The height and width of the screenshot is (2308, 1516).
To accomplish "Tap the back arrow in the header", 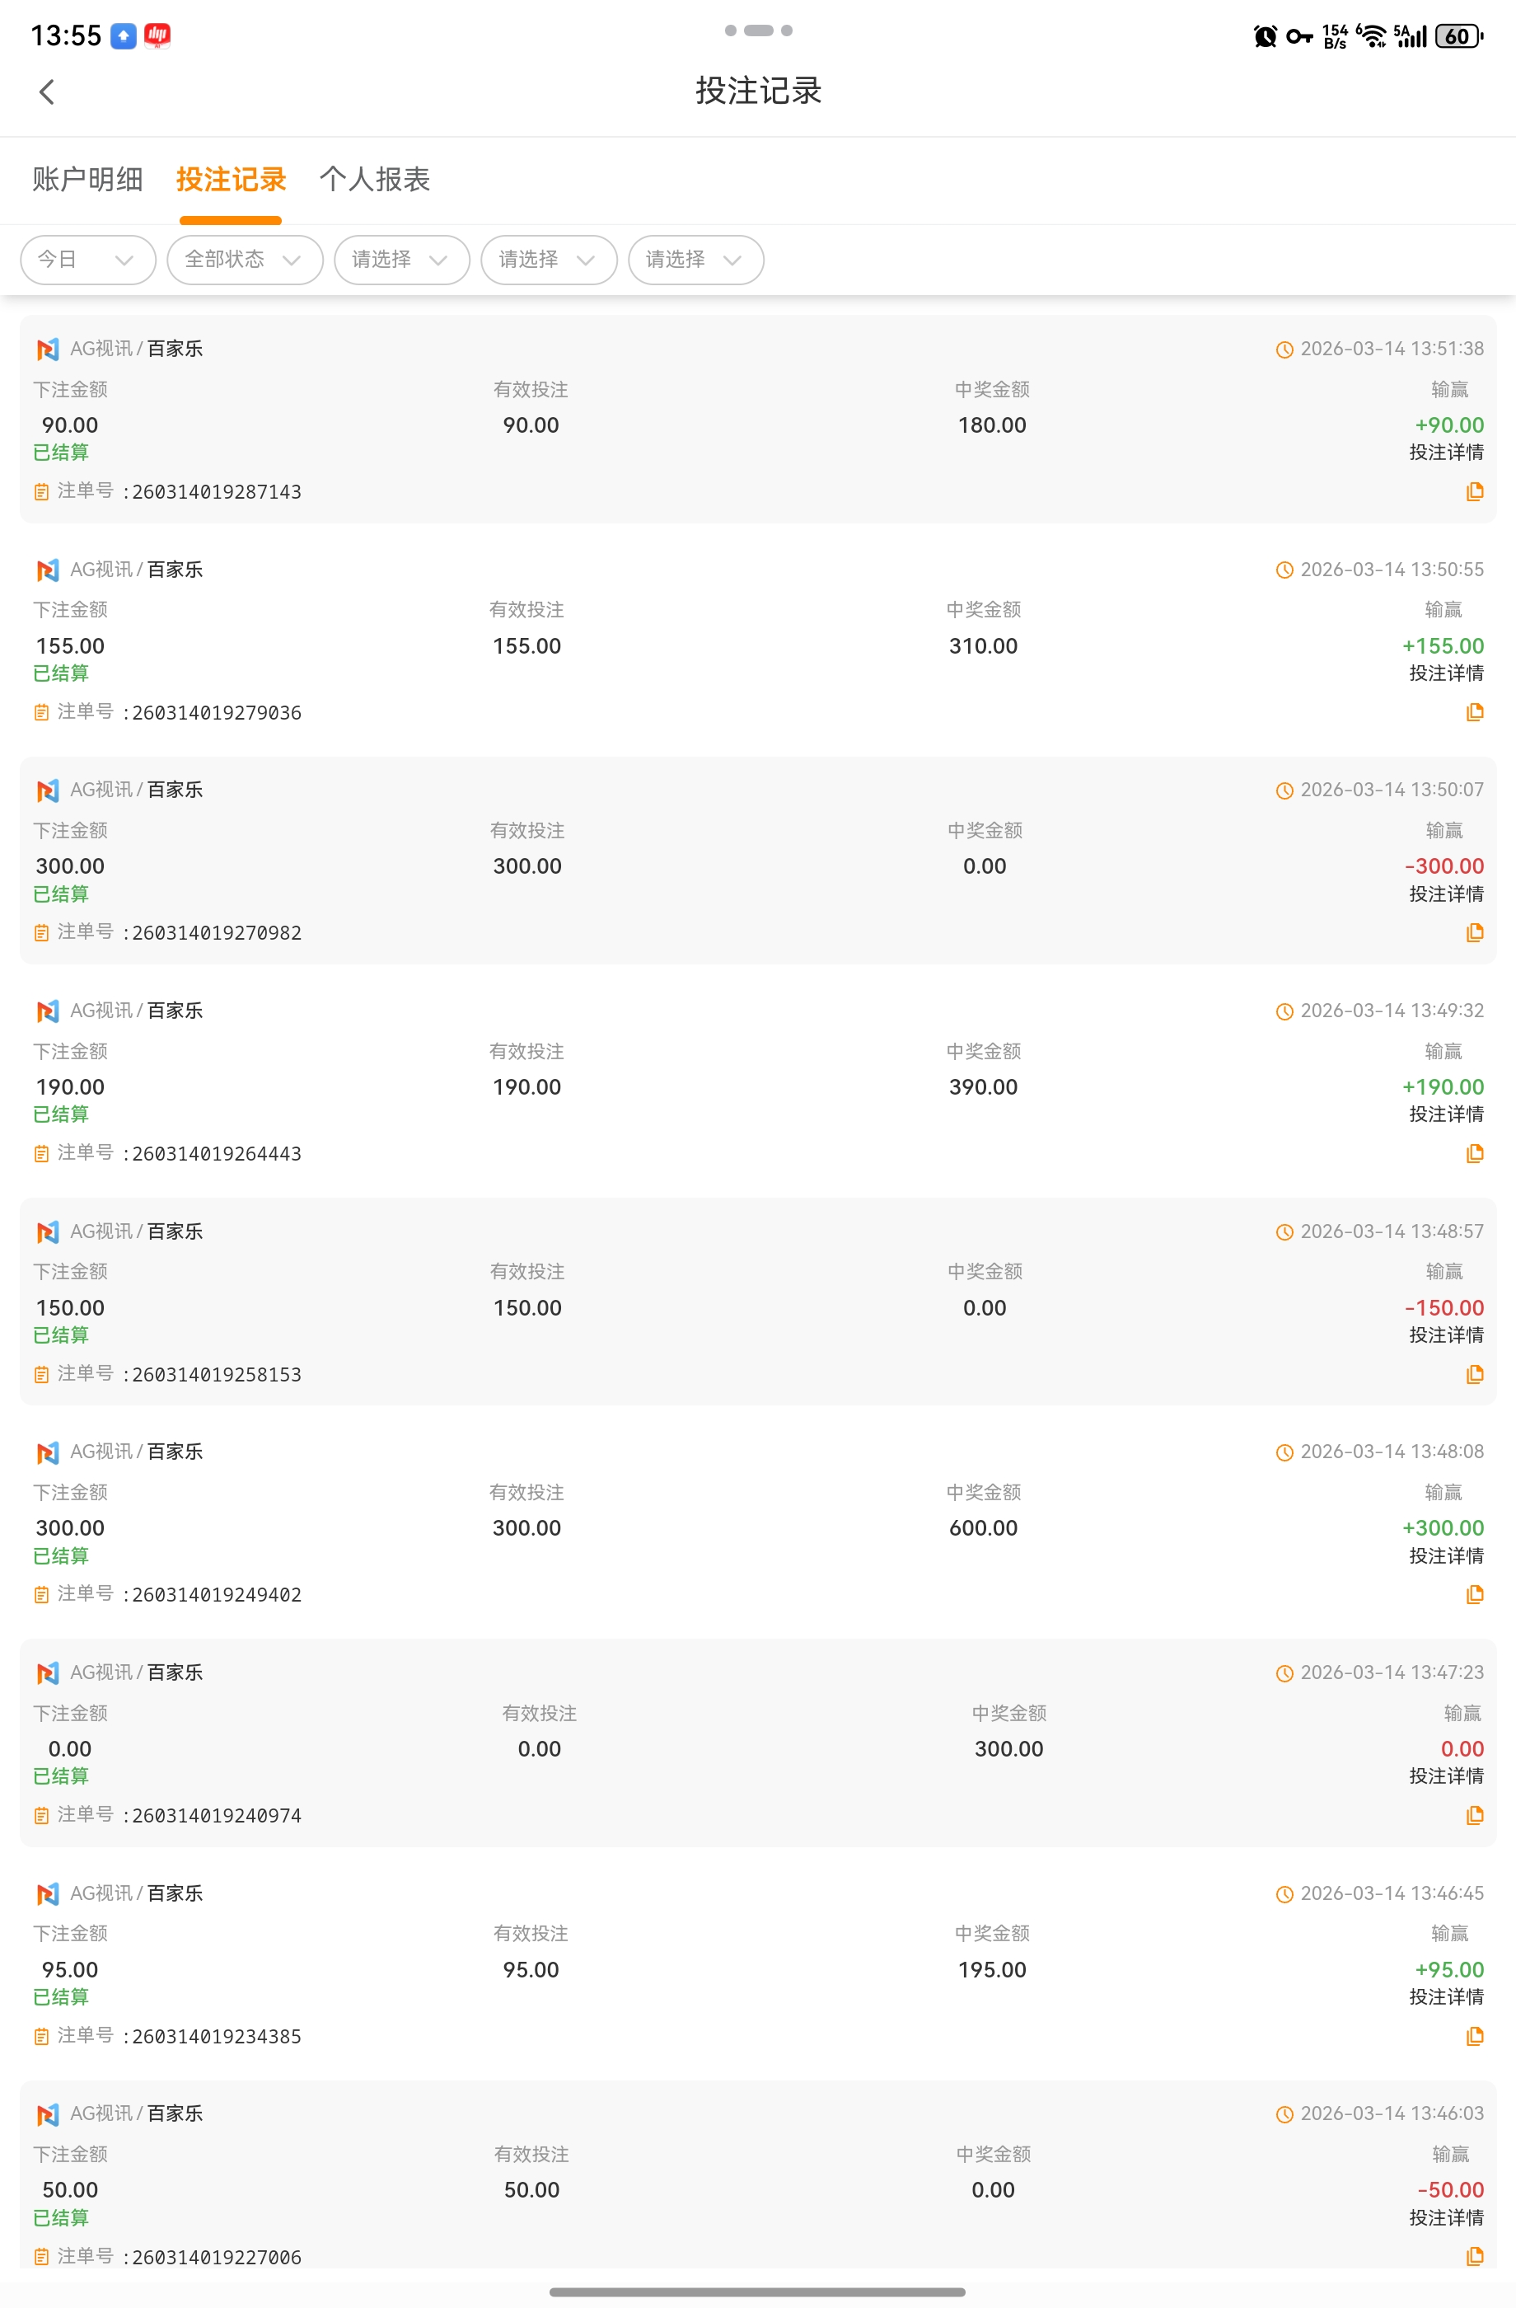I will (46, 92).
